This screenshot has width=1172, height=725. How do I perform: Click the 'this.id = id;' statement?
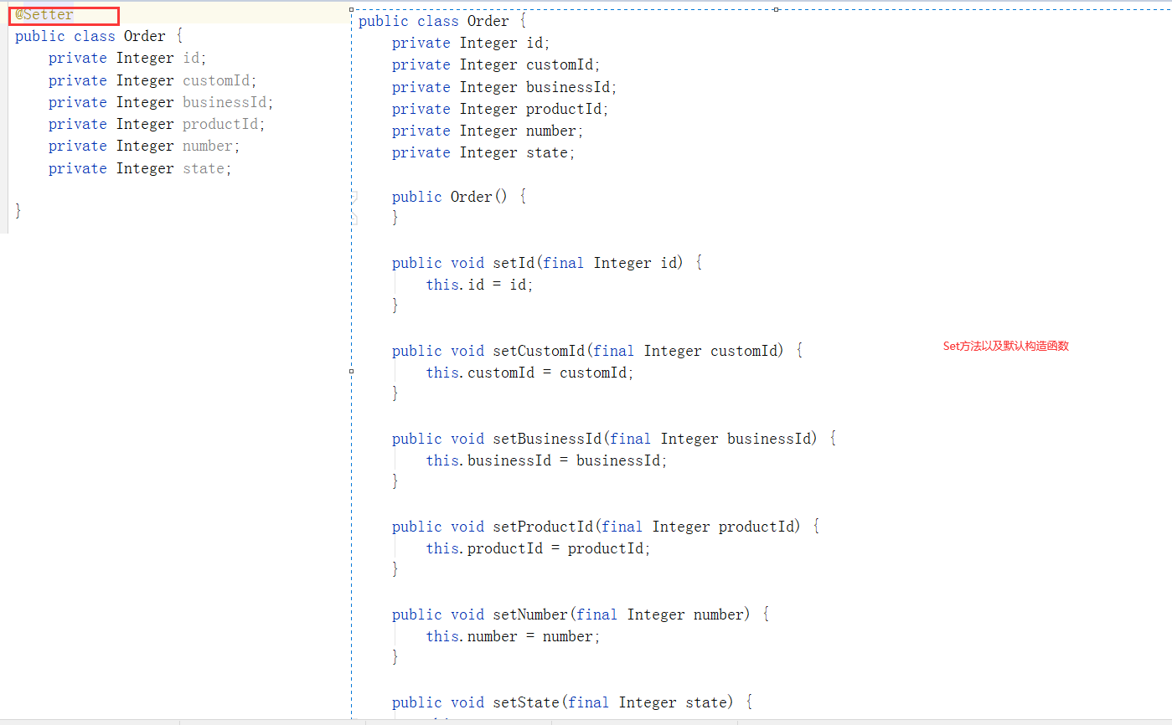point(479,285)
